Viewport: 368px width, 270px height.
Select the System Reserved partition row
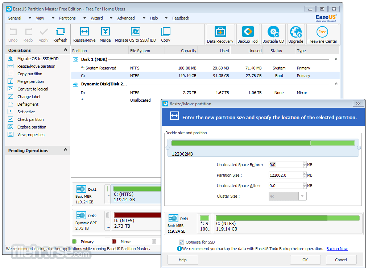[205, 68]
